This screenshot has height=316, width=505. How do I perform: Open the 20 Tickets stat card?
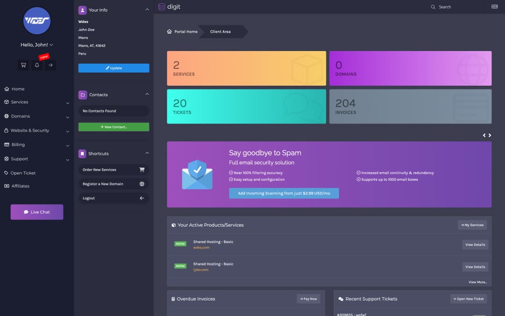click(246, 106)
